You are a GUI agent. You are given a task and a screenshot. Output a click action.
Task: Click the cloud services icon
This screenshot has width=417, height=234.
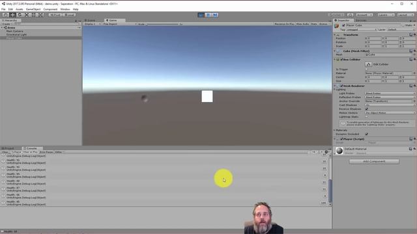(351, 15)
